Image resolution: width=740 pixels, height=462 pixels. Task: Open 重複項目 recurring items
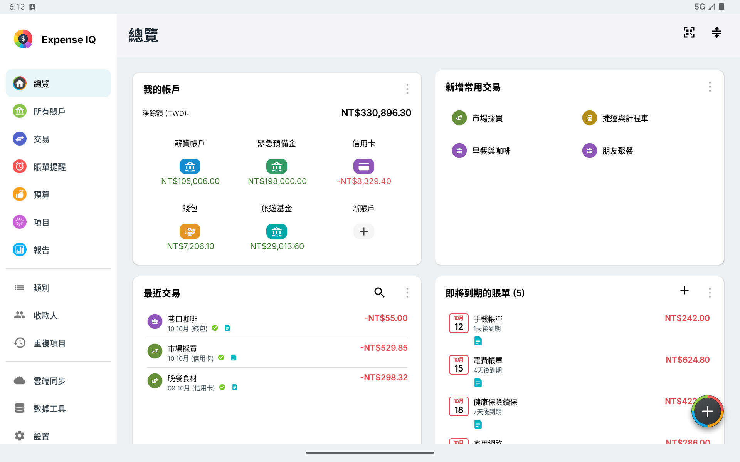pos(58,343)
